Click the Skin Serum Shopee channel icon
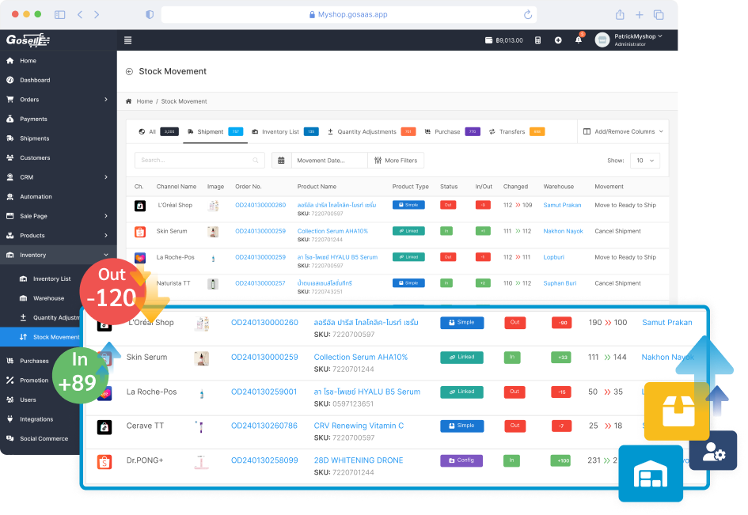Image resolution: width=748 pixels, height=515 pixels. tap(140, 232)
